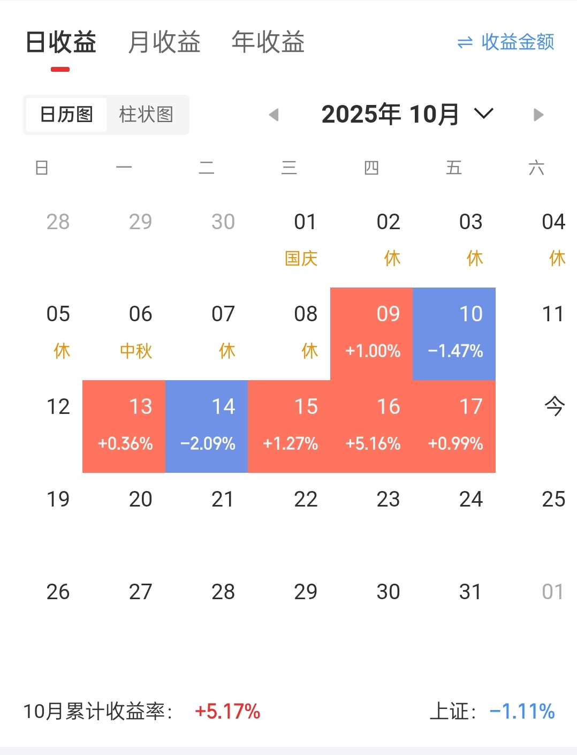
Task: Open the 月收益 tab
Action: click(164, 42)
